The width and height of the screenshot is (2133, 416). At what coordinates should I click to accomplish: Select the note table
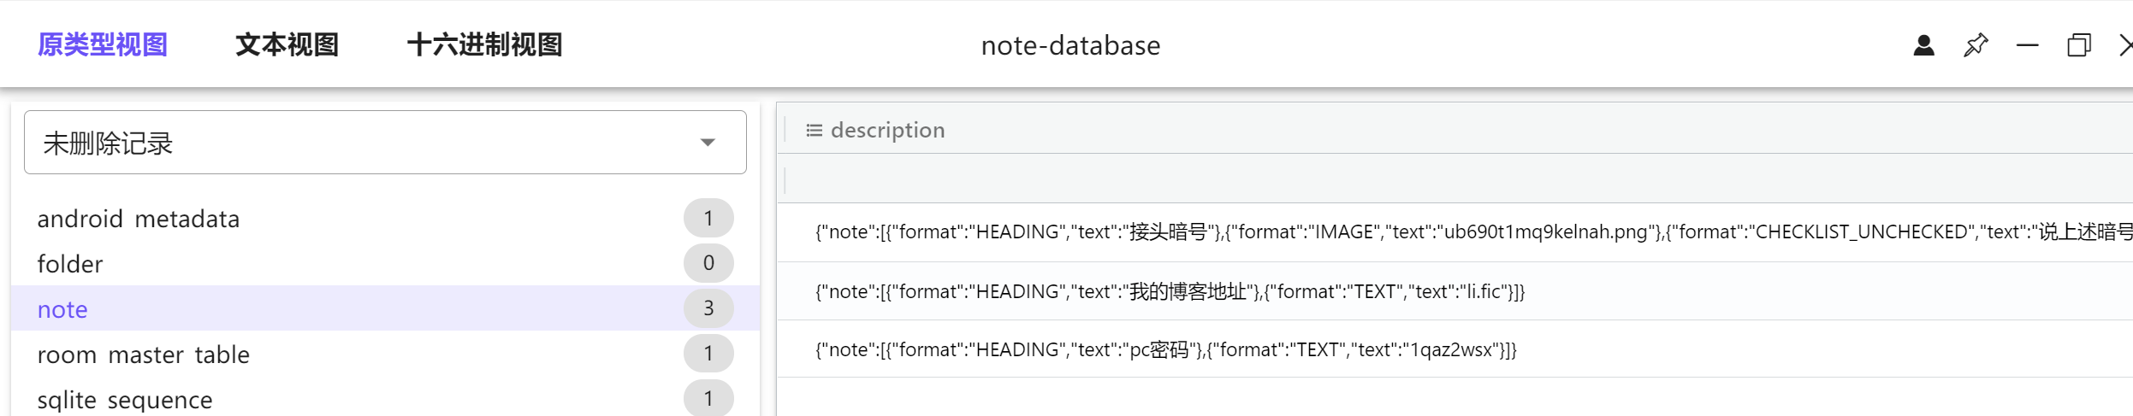point(62,309)
